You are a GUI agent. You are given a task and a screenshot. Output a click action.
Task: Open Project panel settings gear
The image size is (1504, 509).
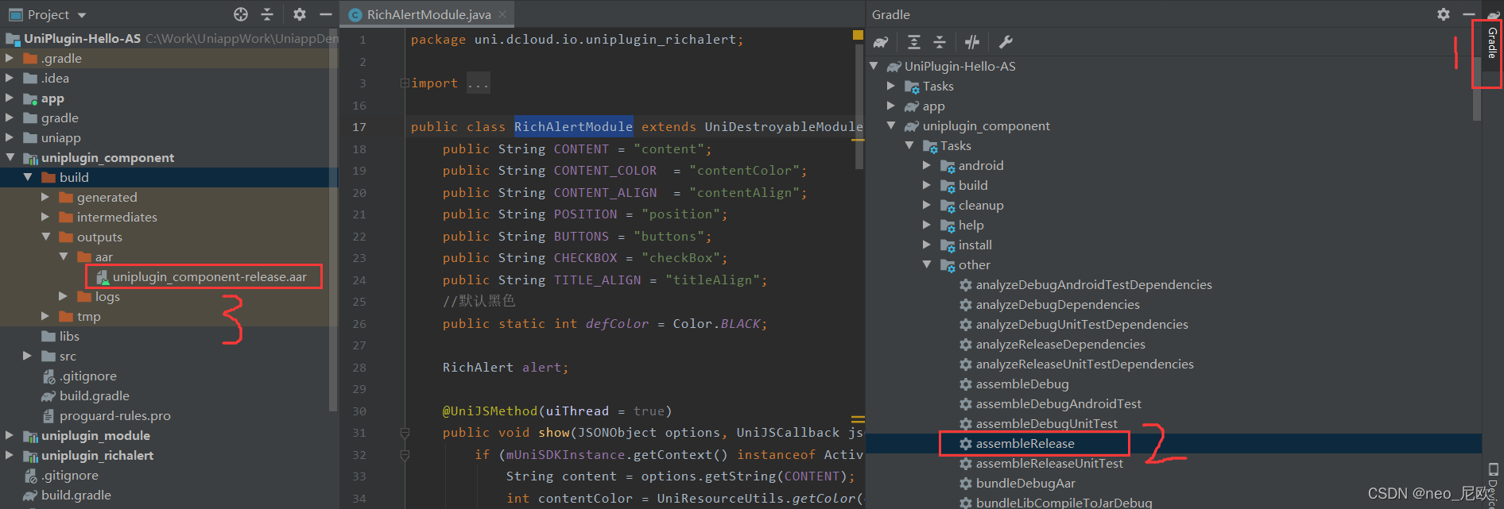pyautogui.click(x=299, y=14)
